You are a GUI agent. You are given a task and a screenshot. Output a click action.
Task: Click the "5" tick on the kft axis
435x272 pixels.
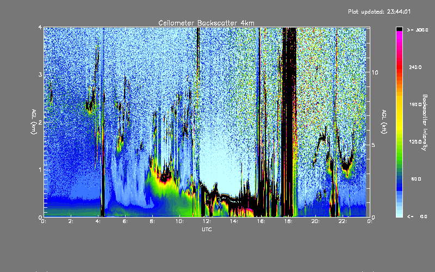point(374,145)
